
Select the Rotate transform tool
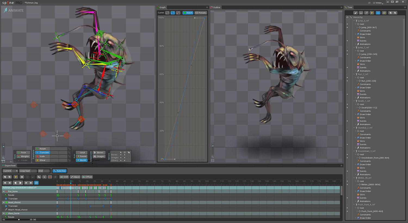tap(43, 149)
